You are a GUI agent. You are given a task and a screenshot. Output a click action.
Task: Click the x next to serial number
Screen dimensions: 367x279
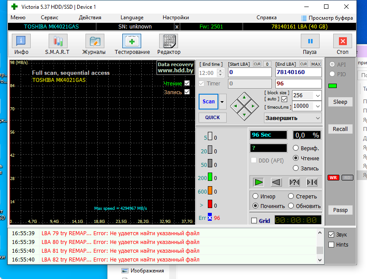click(177, 27)
